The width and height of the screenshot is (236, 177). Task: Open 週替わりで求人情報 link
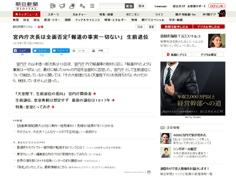click(184, 169)
